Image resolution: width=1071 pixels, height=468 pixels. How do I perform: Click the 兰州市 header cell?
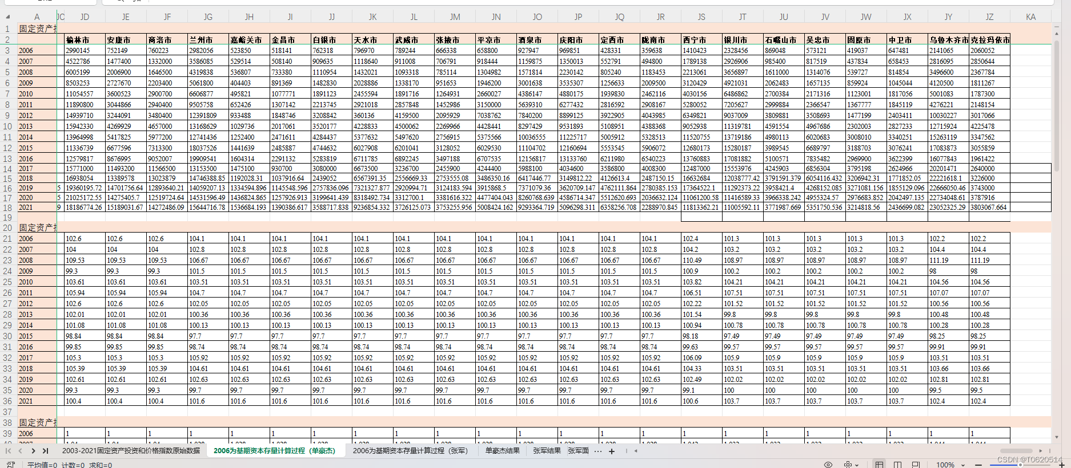click(x=208, y=40)
